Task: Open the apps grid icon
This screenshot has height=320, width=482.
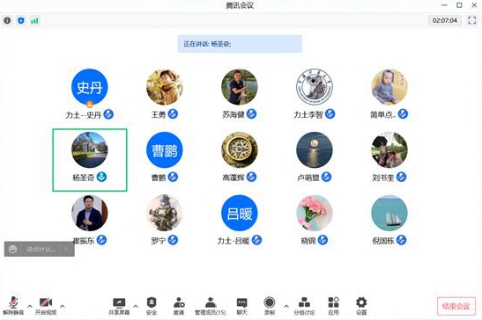Action: [334, 302]
